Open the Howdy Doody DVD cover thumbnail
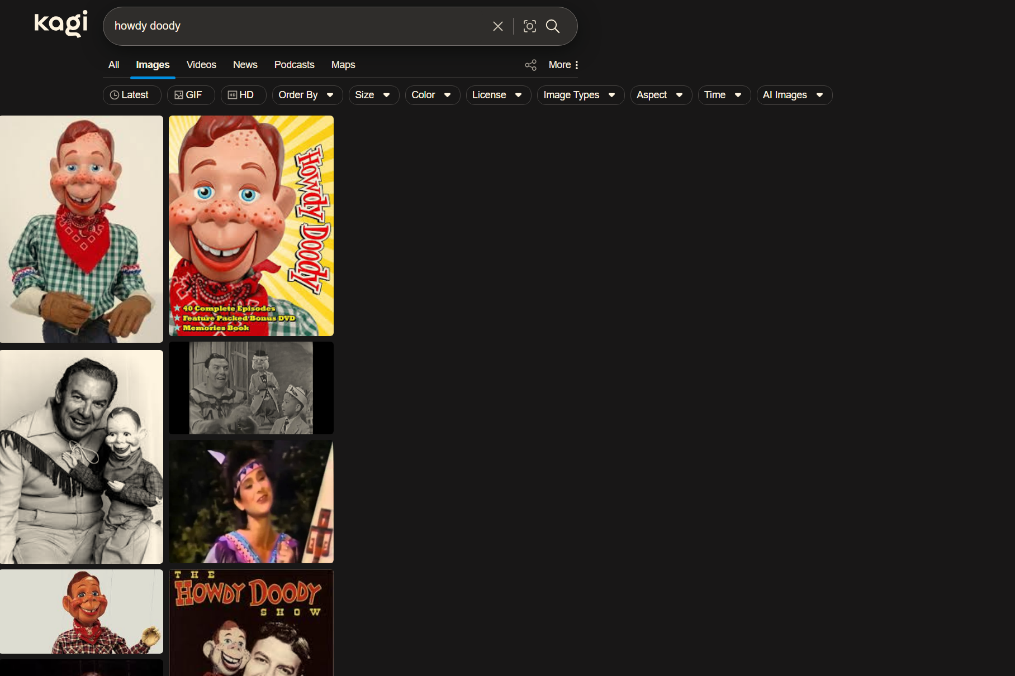 (251, 226)
